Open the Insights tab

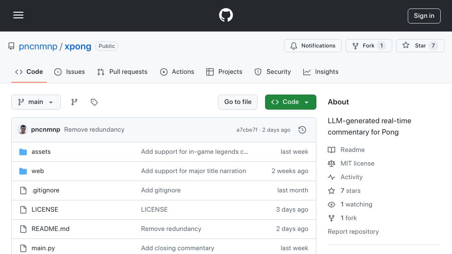point(321,71)
